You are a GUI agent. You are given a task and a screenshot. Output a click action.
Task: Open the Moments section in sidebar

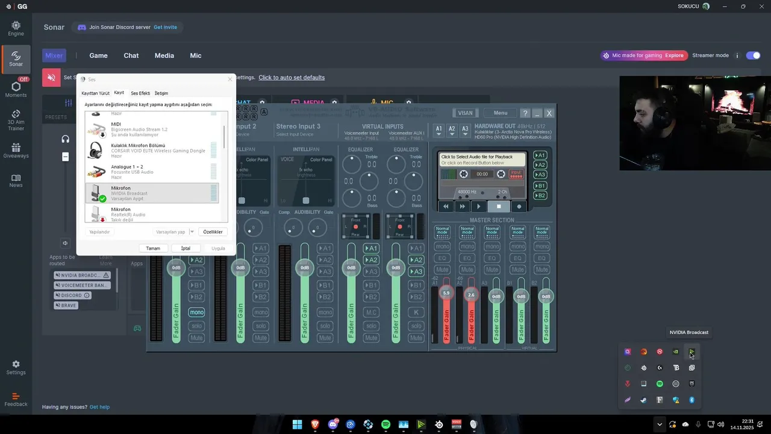(x=16, y=89)
